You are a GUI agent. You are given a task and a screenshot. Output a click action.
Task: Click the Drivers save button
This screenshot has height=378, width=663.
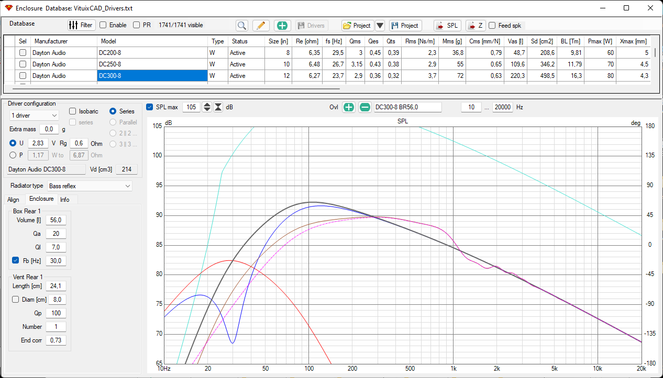[312, 25]
